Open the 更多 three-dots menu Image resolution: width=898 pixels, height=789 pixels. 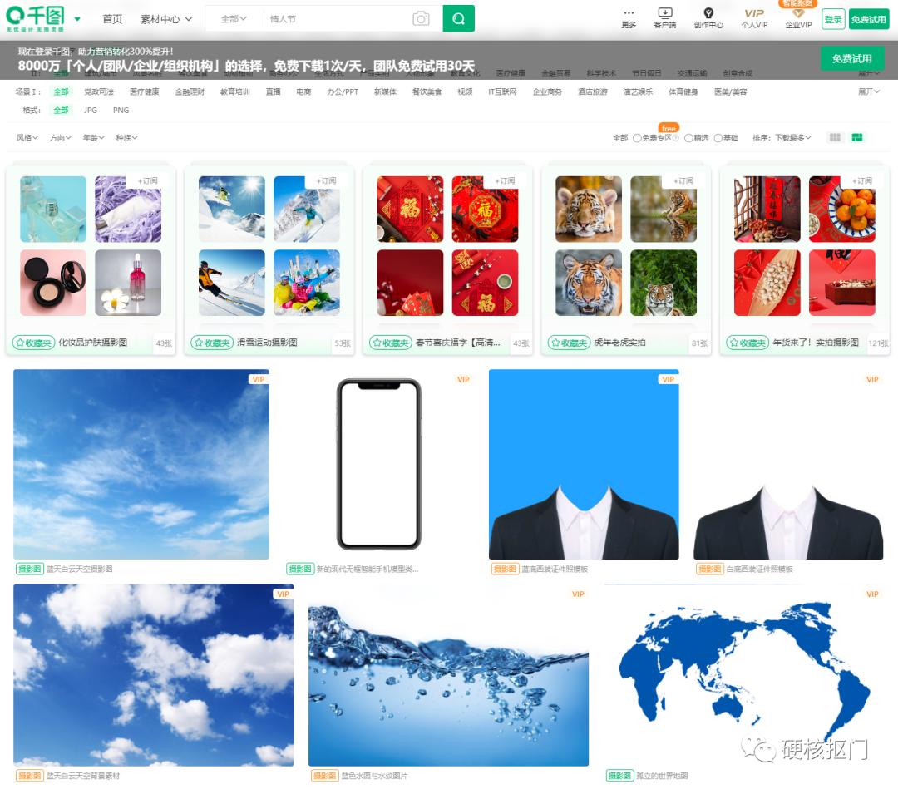(x=629, y=18)
